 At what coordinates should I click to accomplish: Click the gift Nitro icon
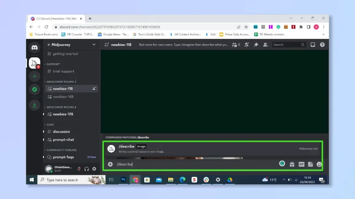[292, 164]
